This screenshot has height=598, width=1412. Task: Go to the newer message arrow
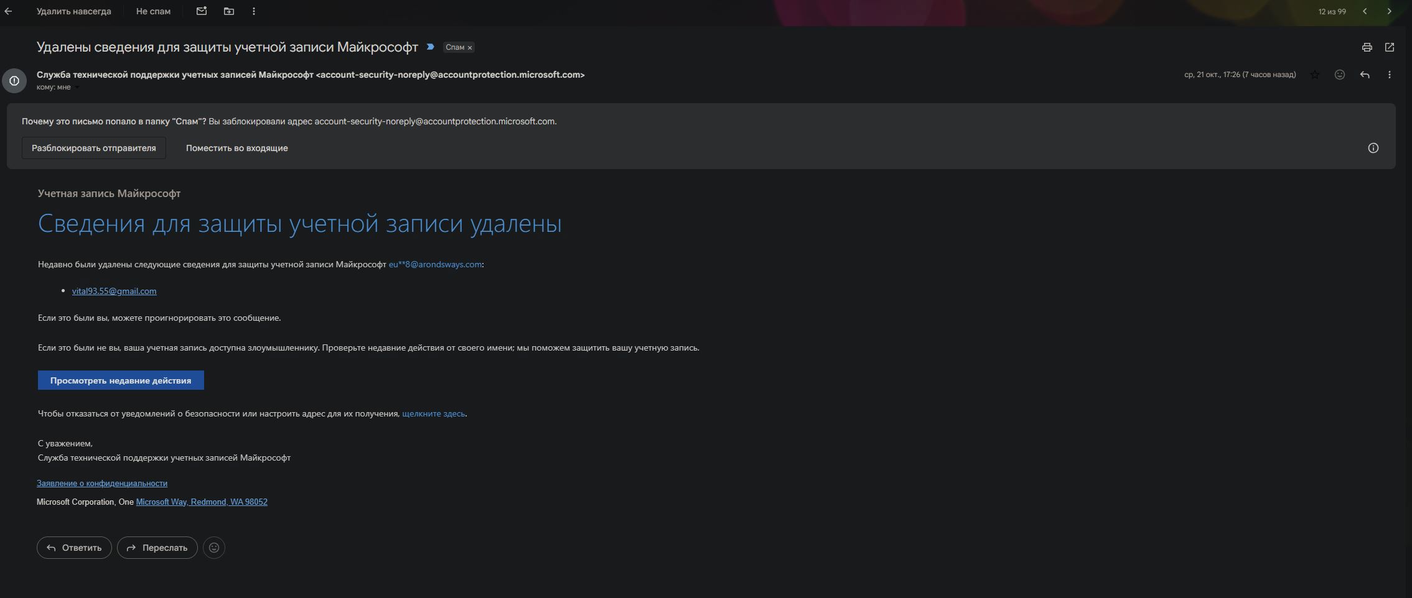(x=1365, y=11)
